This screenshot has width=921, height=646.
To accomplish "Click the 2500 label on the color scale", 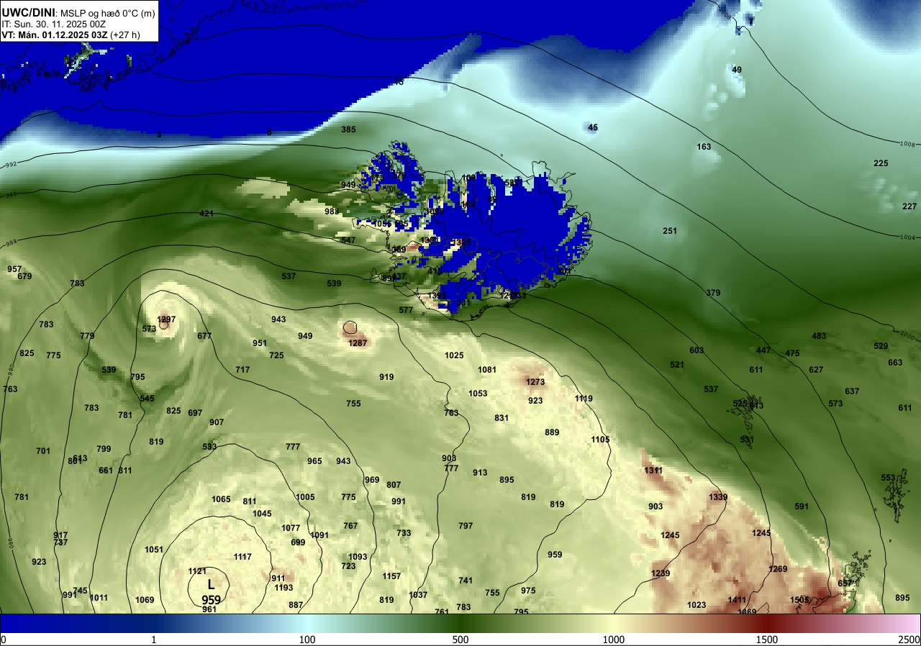I will (909, 640).
